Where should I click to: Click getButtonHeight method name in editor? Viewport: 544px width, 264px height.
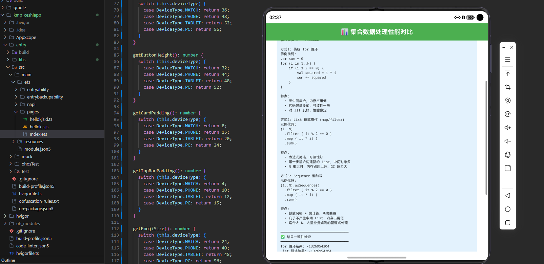point(153,55)
